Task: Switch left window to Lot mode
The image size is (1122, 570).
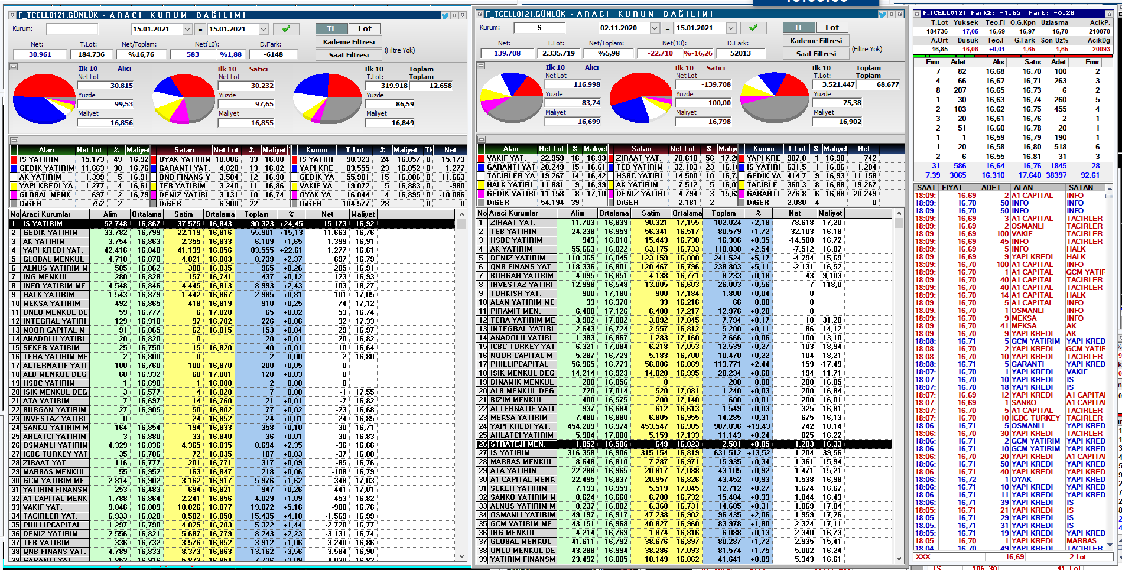Action: point(365,28)
